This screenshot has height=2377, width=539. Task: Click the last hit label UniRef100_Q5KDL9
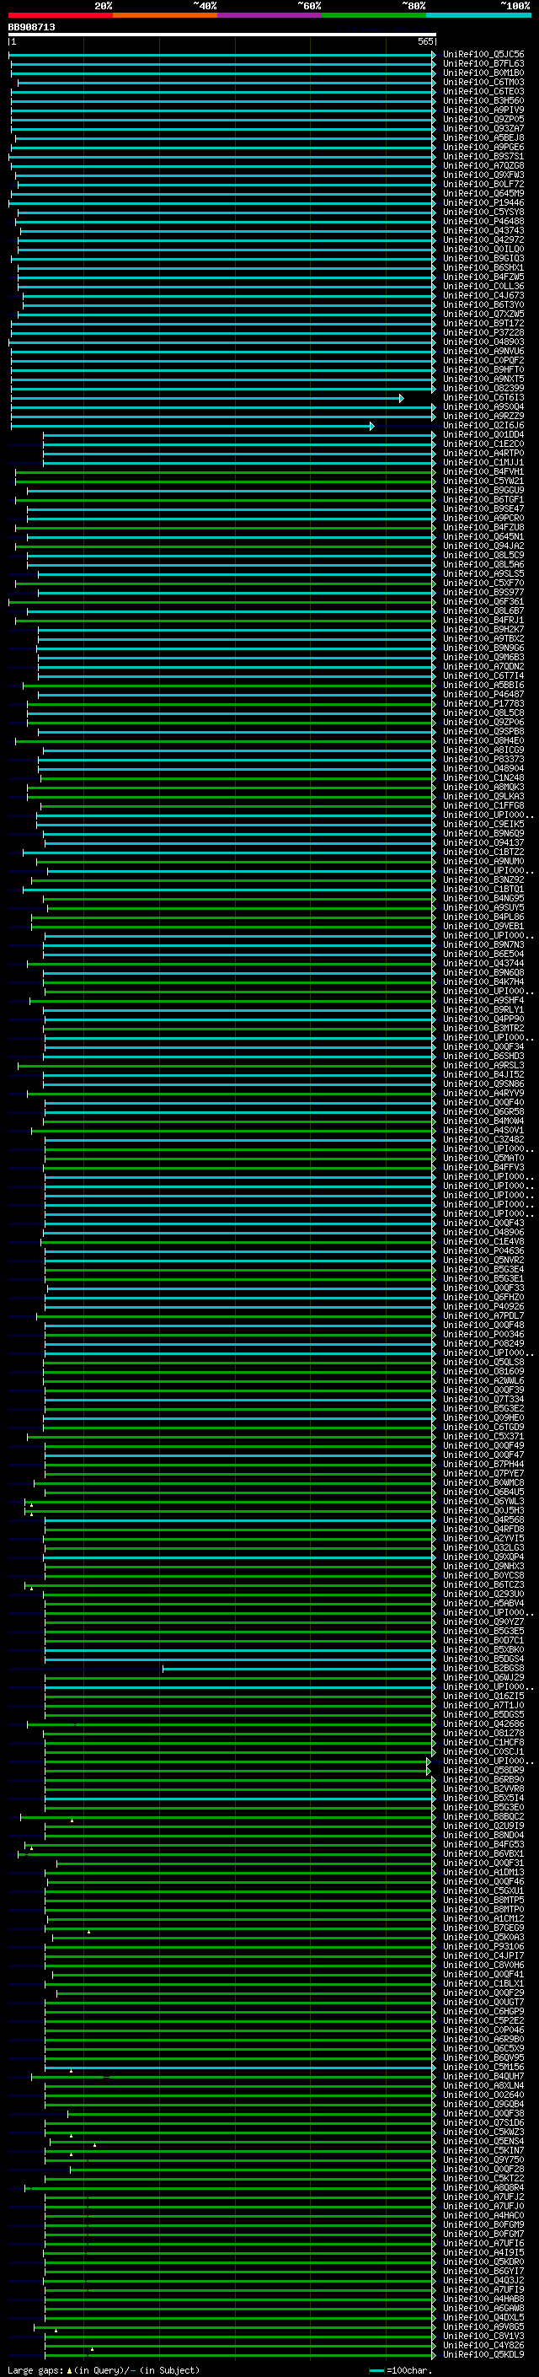tap(483, 2354)
